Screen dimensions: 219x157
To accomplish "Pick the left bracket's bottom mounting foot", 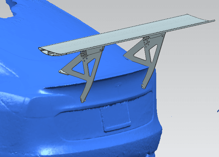I will (x=82, y=100).
